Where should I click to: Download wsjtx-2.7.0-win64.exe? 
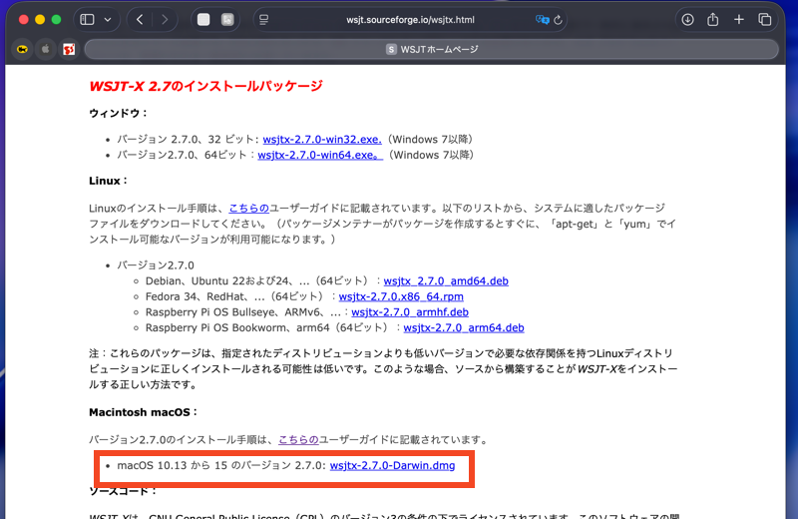click(x=320, y=155)
